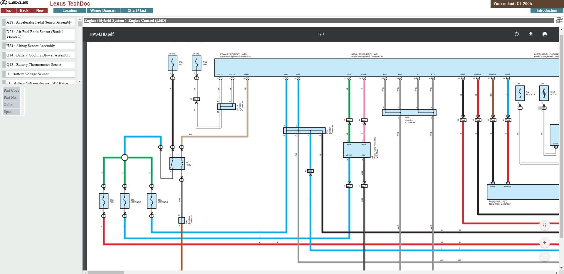Click the New button
564x274 pixels.
point(40,11)
